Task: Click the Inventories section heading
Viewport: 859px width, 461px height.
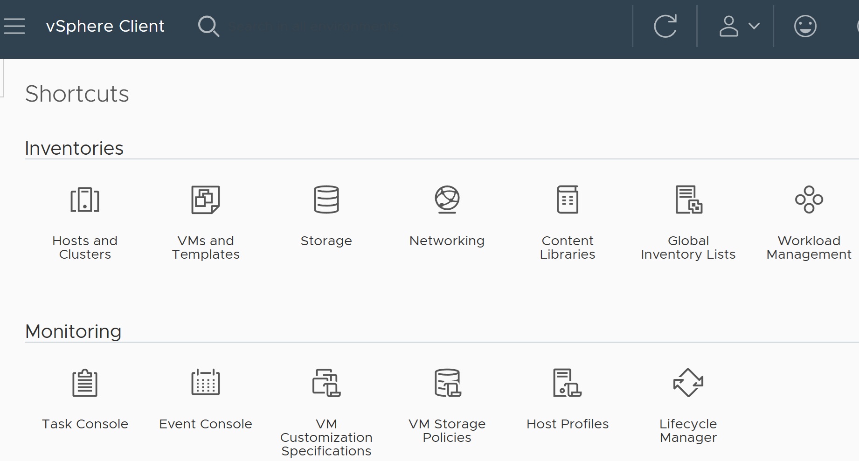Action: coord(74,148)
